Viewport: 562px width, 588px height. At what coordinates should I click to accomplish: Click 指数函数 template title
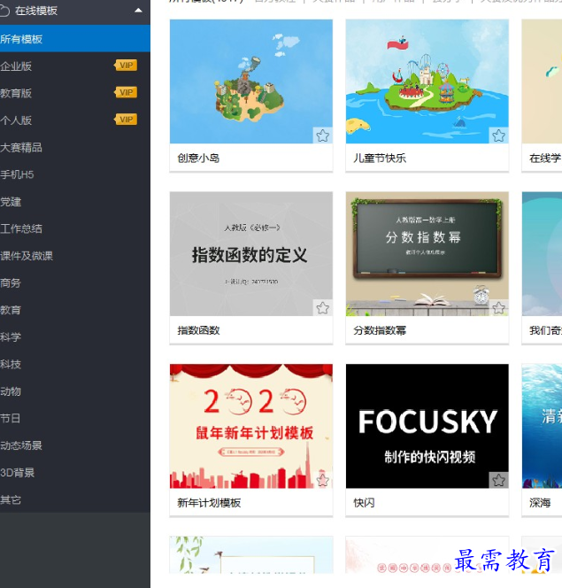[x=198, y=330]
